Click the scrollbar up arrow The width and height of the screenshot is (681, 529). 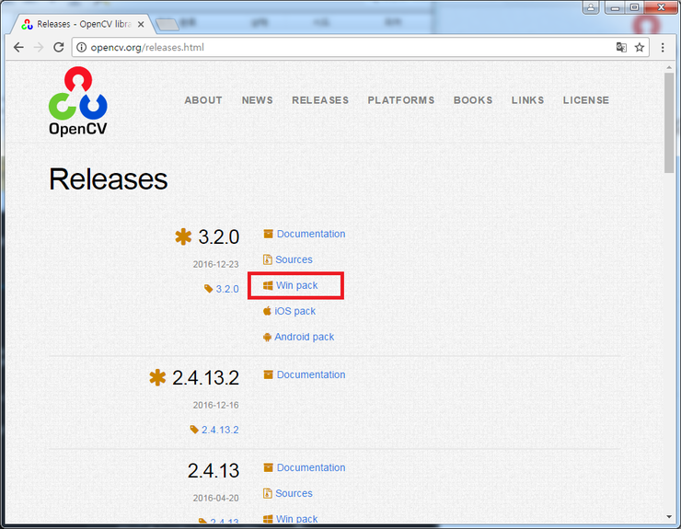(669, 67)
